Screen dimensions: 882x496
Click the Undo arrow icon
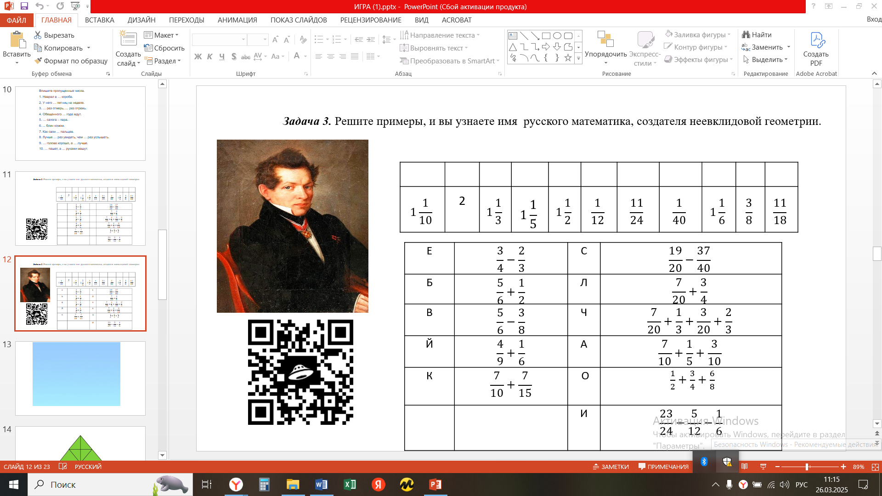[40, 6]
